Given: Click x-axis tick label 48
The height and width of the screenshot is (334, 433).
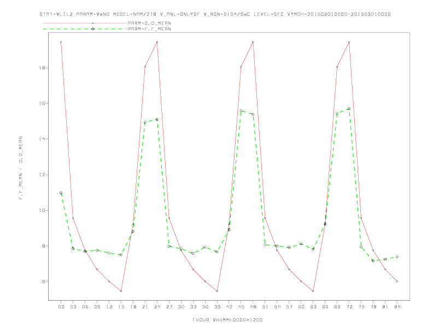Looking at the screenshot, I should tap(253, 307).
